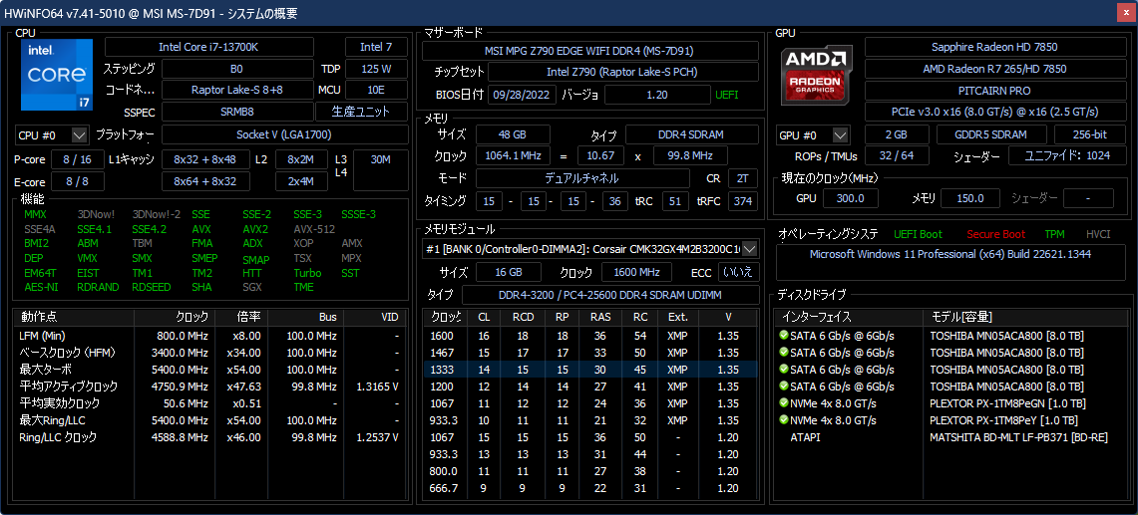Viewport: 1138px width, 515px height.
Task: Click the DDR4 SDRAM memory type field
Action: (x=691, y=134)
